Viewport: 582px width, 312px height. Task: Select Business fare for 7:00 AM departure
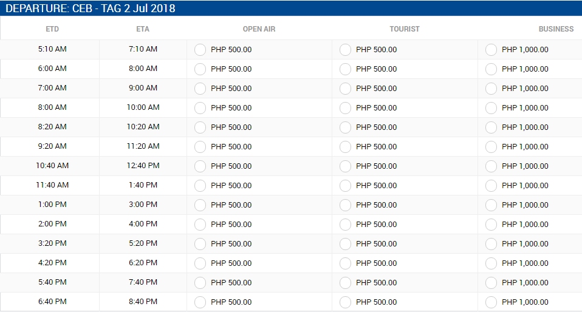[x=491, y=89]
